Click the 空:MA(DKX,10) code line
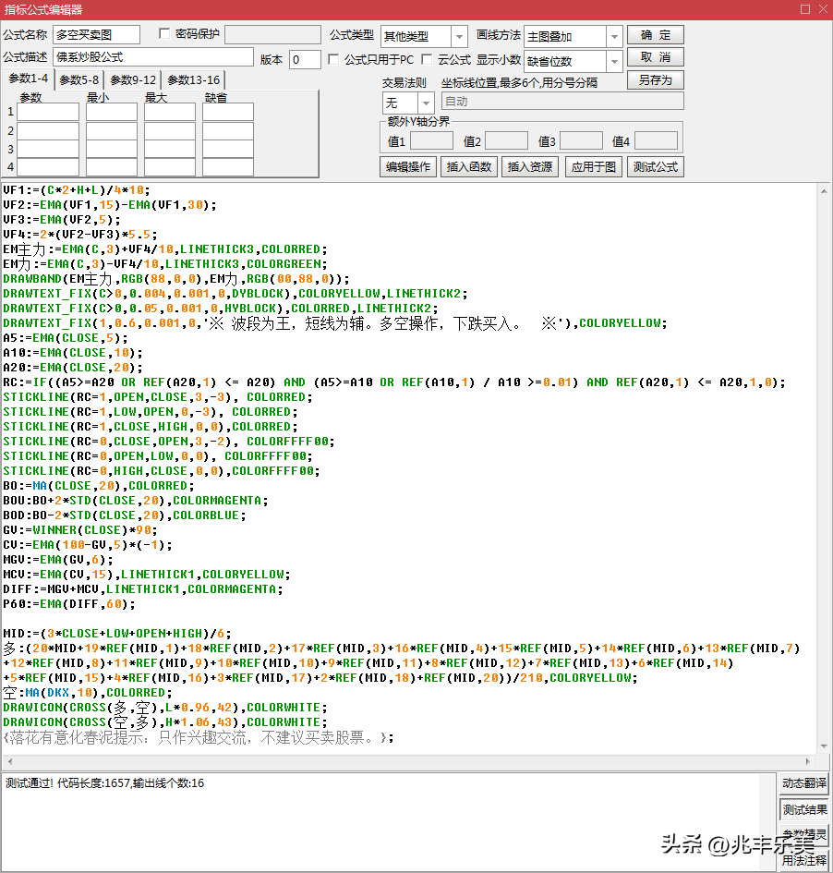Screen dimensions: 833x873 click(x=88, y=693)
